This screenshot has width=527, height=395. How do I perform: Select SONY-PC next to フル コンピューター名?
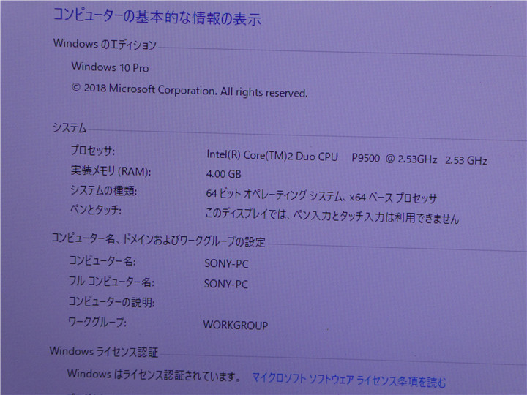click(x=226, y=284)
